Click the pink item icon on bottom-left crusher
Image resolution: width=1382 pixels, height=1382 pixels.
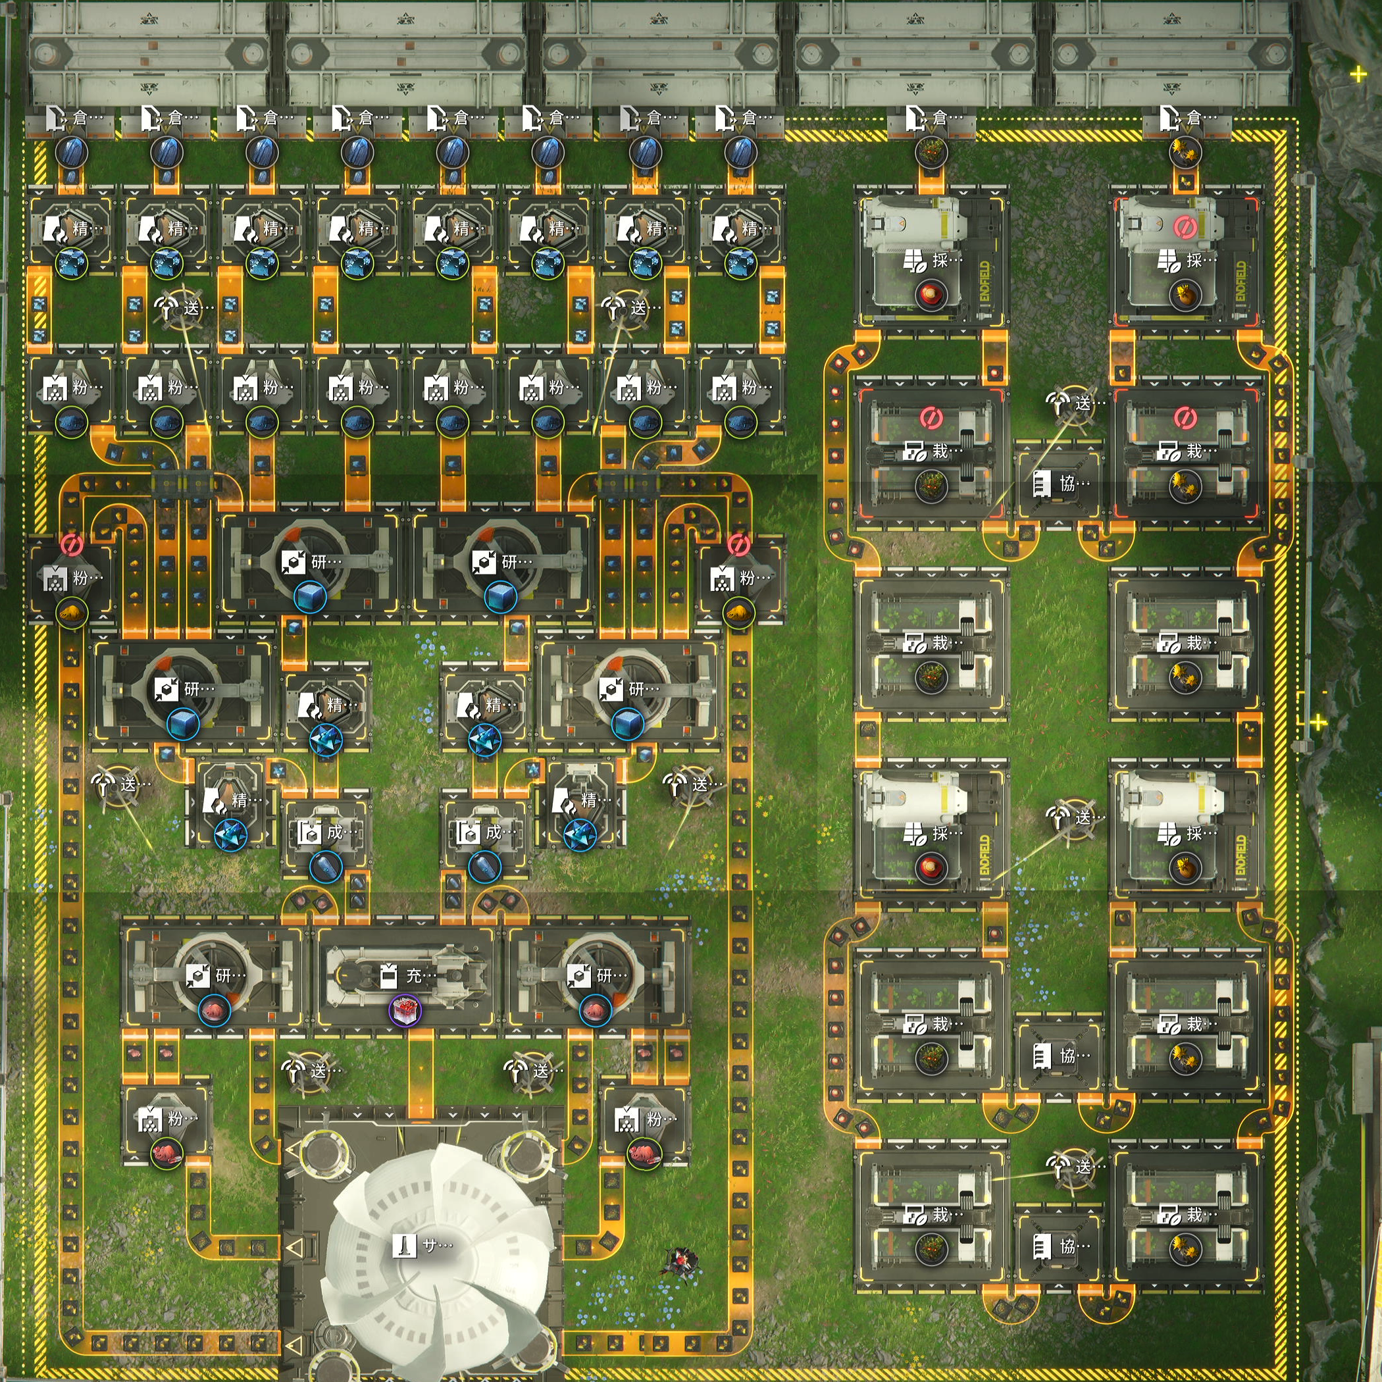166,1152
